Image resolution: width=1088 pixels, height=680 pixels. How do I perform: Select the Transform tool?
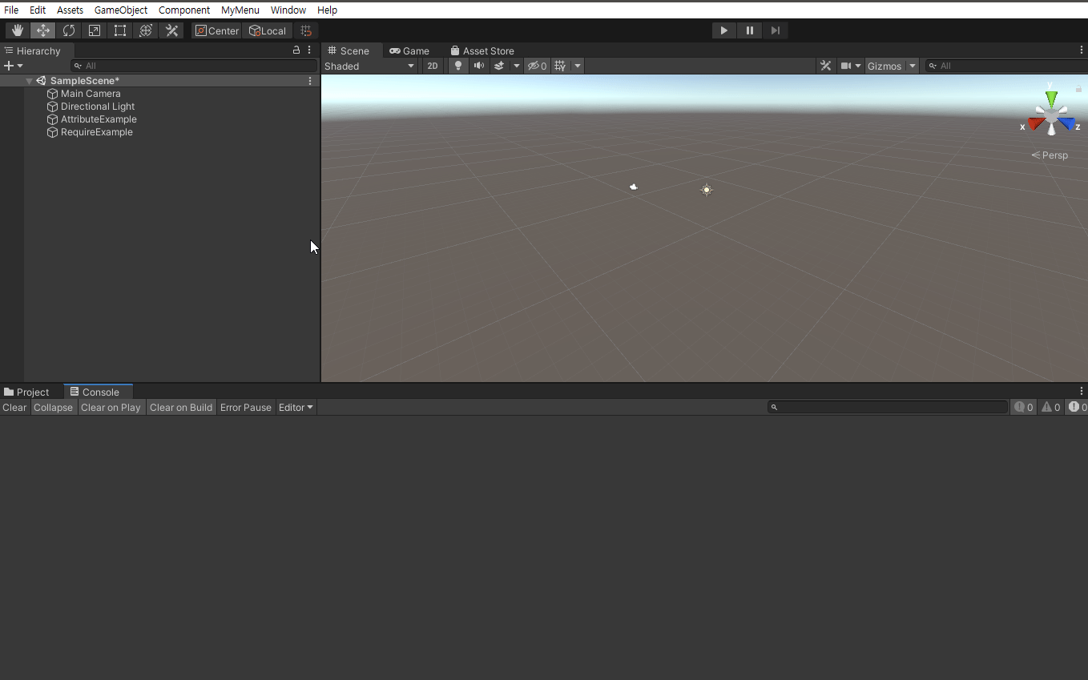tap(146, 30)
